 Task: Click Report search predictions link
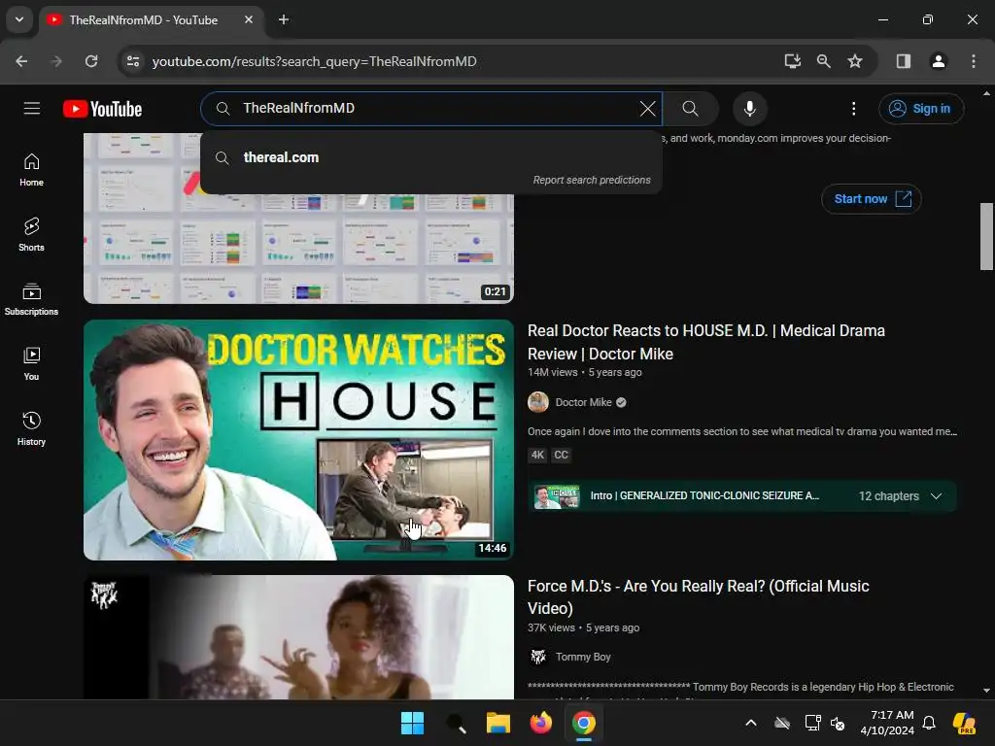pos(592,180)
